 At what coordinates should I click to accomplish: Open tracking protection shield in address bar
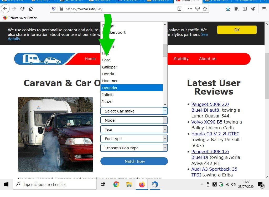coord(54,9)
